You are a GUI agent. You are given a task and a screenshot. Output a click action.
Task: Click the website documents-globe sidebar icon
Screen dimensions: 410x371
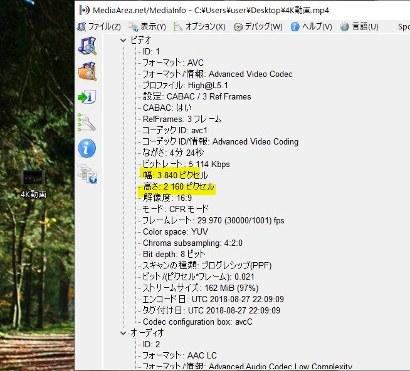click(87, 173)
